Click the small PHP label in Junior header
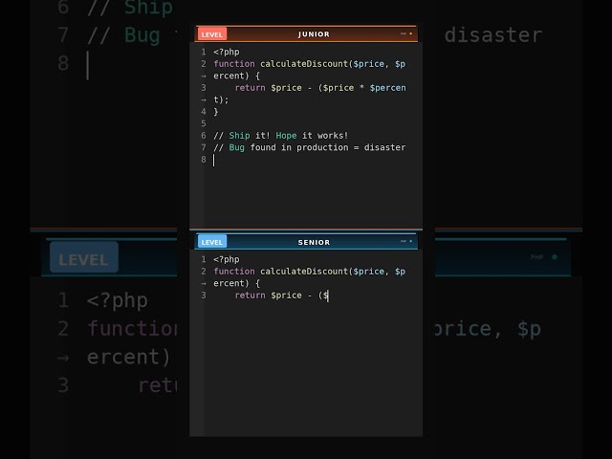 pos(404,33)
